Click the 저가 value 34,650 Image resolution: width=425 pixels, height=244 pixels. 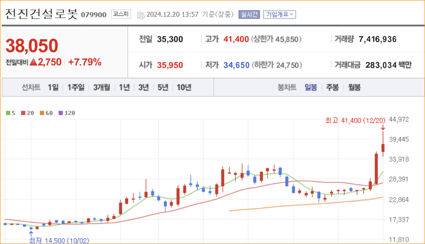(236, 65)
